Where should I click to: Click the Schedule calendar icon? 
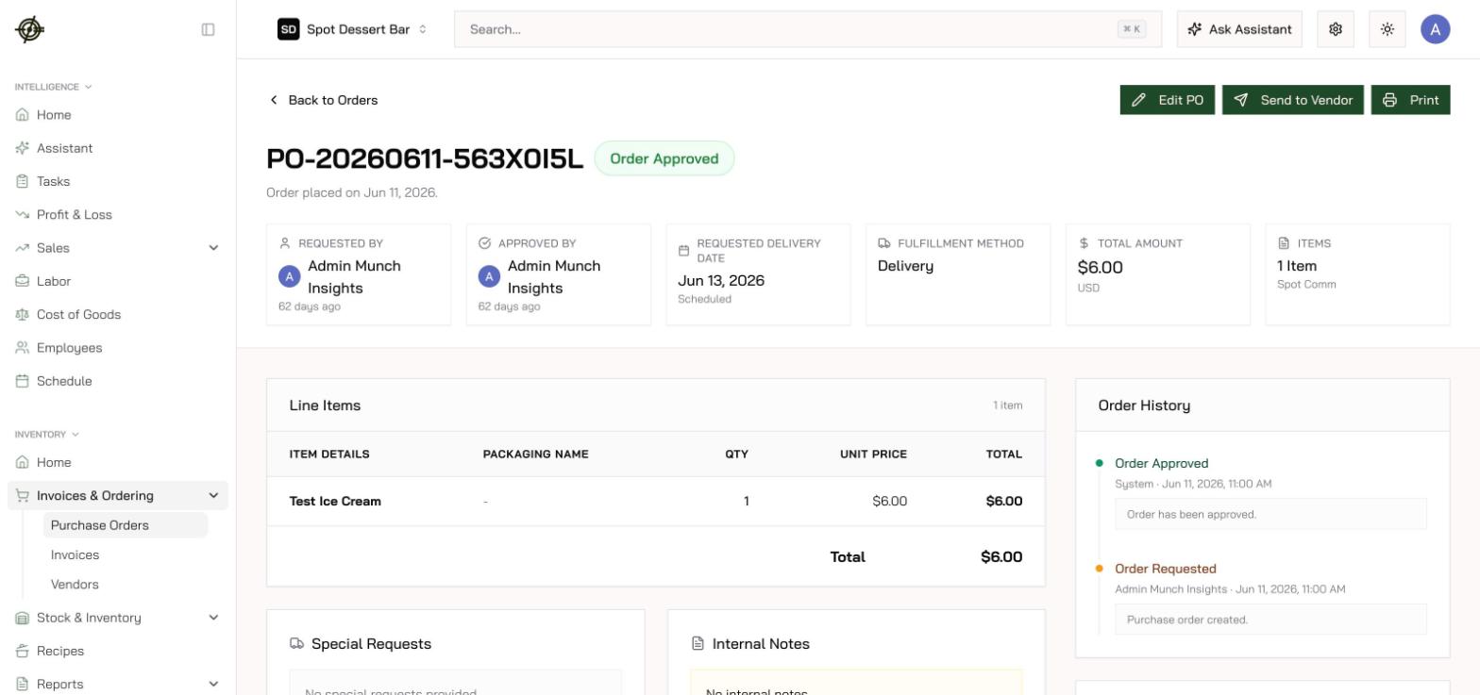(x=23, y=381)
